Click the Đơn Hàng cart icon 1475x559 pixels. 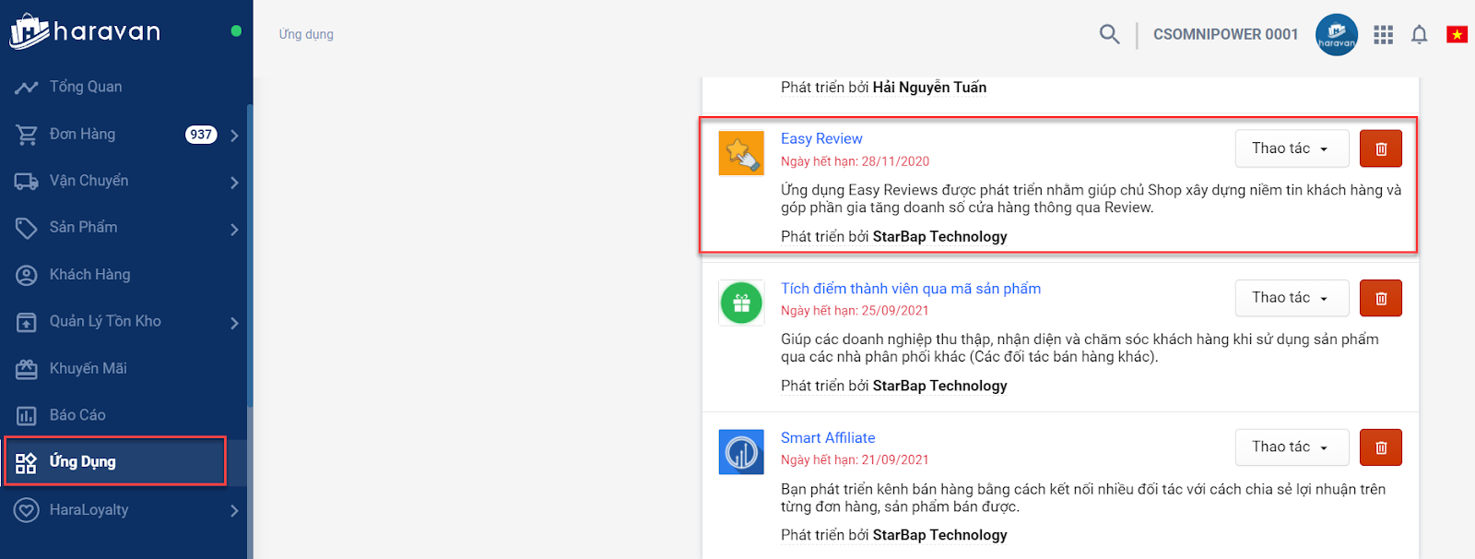[x=26, y=135]
